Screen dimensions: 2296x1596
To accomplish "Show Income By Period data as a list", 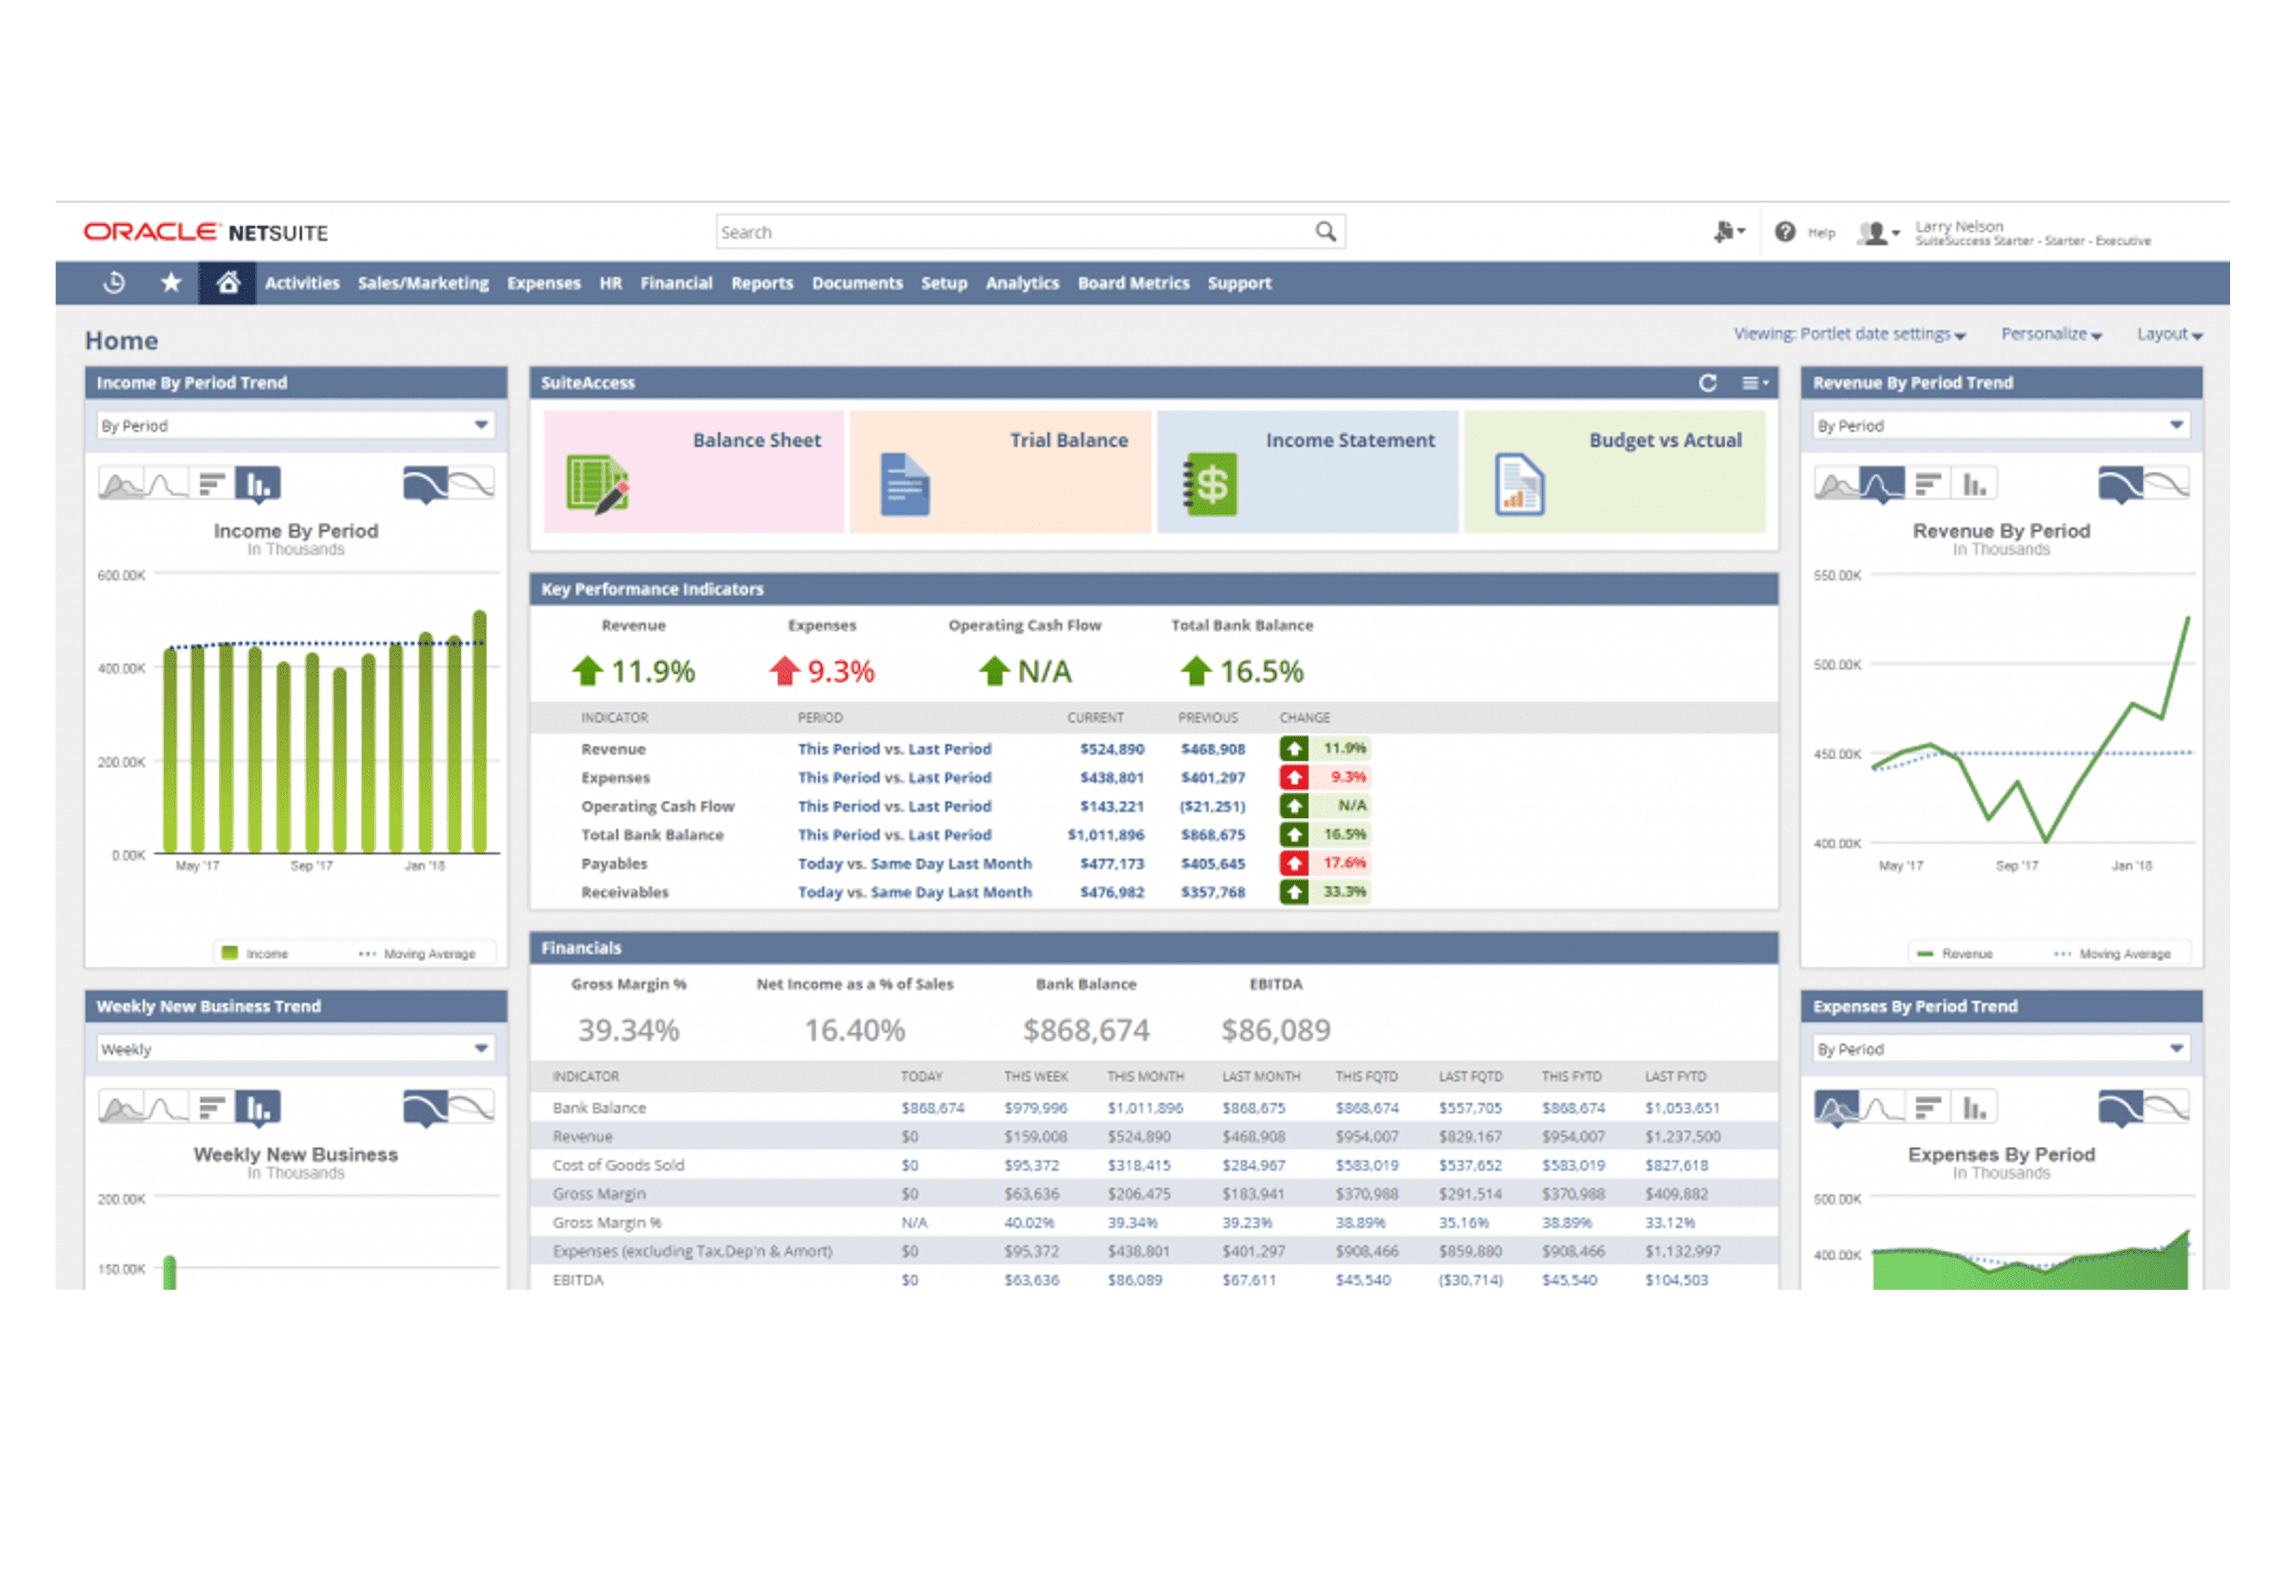I will (212, 483).
